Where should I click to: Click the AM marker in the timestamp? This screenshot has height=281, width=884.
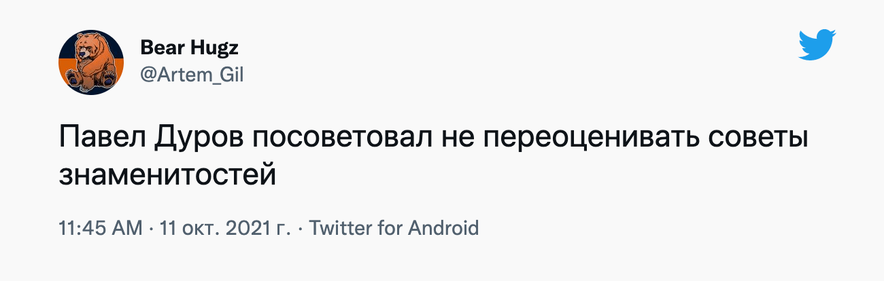(129, 227)
